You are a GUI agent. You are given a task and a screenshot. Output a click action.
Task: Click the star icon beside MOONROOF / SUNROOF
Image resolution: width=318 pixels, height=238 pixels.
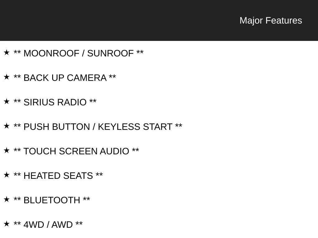click(x=7, y=52)
